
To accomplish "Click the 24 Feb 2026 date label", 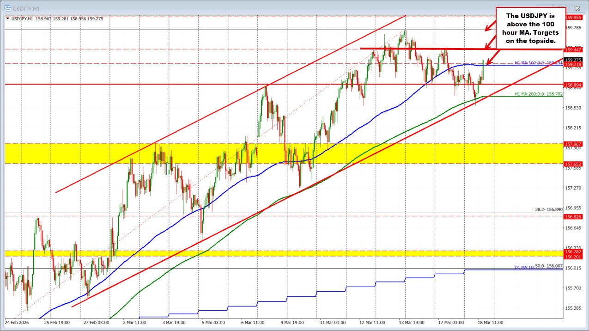I will click(x=17, y=322).
